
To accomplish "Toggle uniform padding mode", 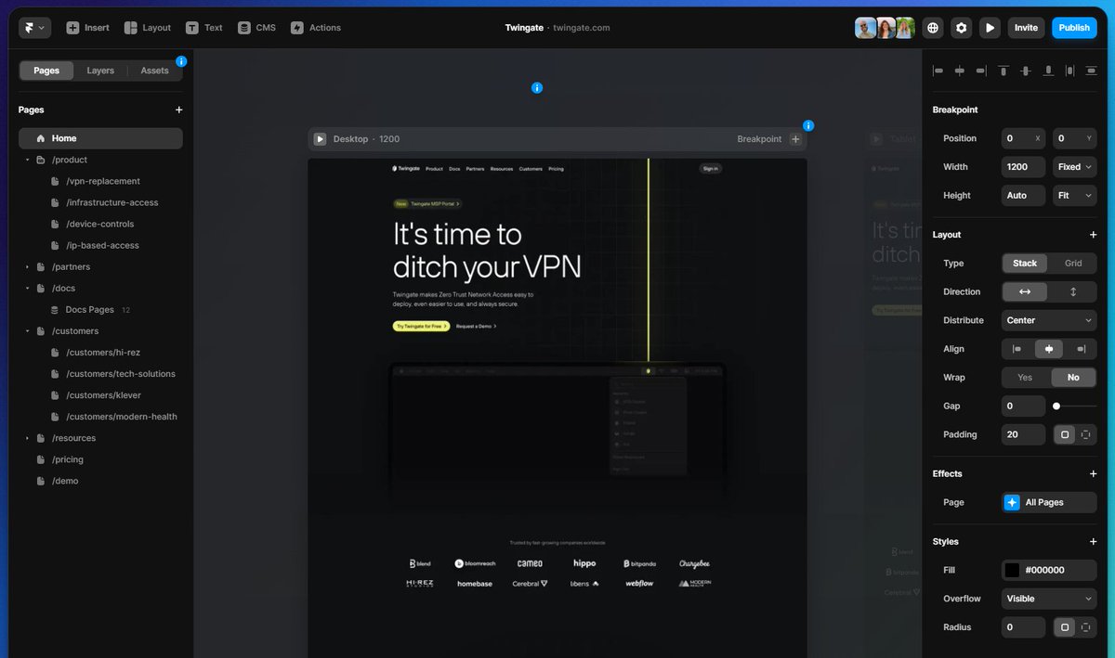I will click(1065, 434).
